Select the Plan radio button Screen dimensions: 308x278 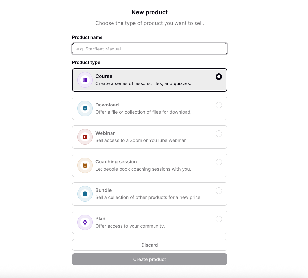tap(219, 219)
